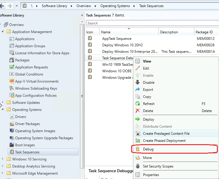Select the App Configuration Policies node
Image resolution: width=219 pixels, height=179 pixels.
tap(36, 96)
